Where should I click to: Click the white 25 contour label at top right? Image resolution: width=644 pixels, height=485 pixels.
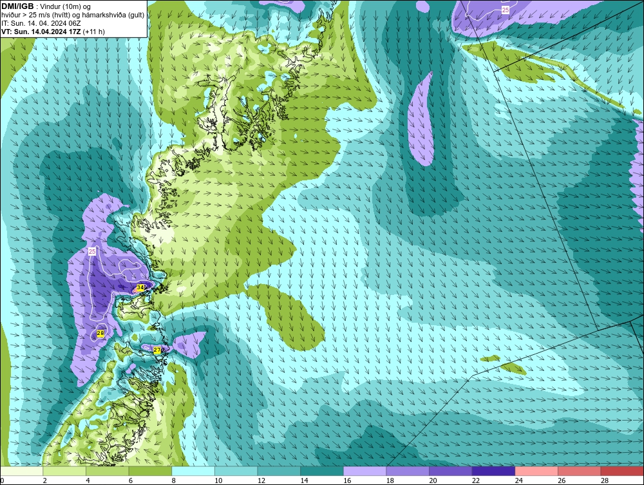pyautogui.click(x=506, y=10)
